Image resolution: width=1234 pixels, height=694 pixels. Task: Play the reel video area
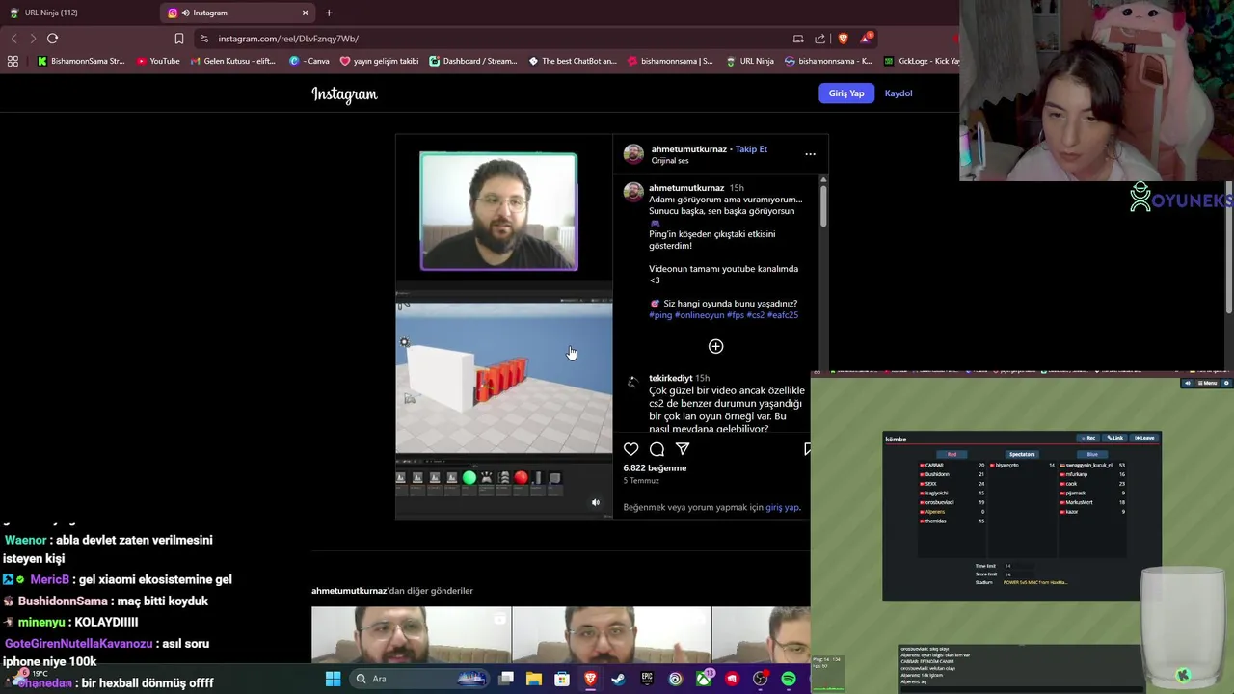pyautogui.click(x=503, y=328)
